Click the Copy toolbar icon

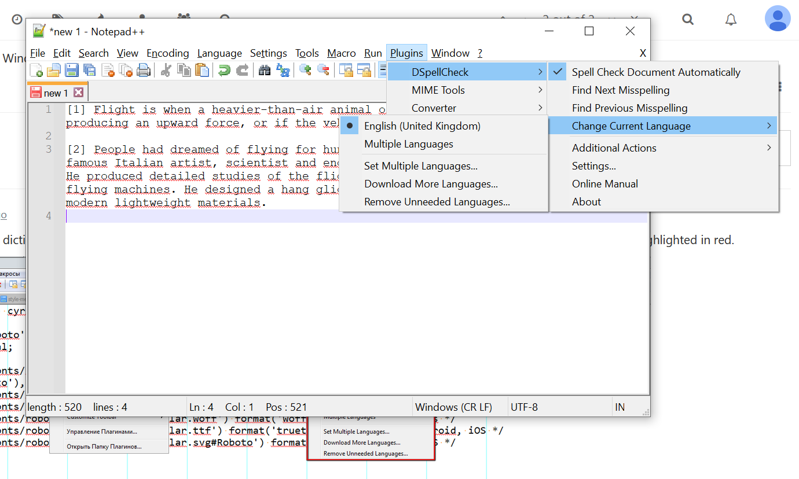[184, 71]
